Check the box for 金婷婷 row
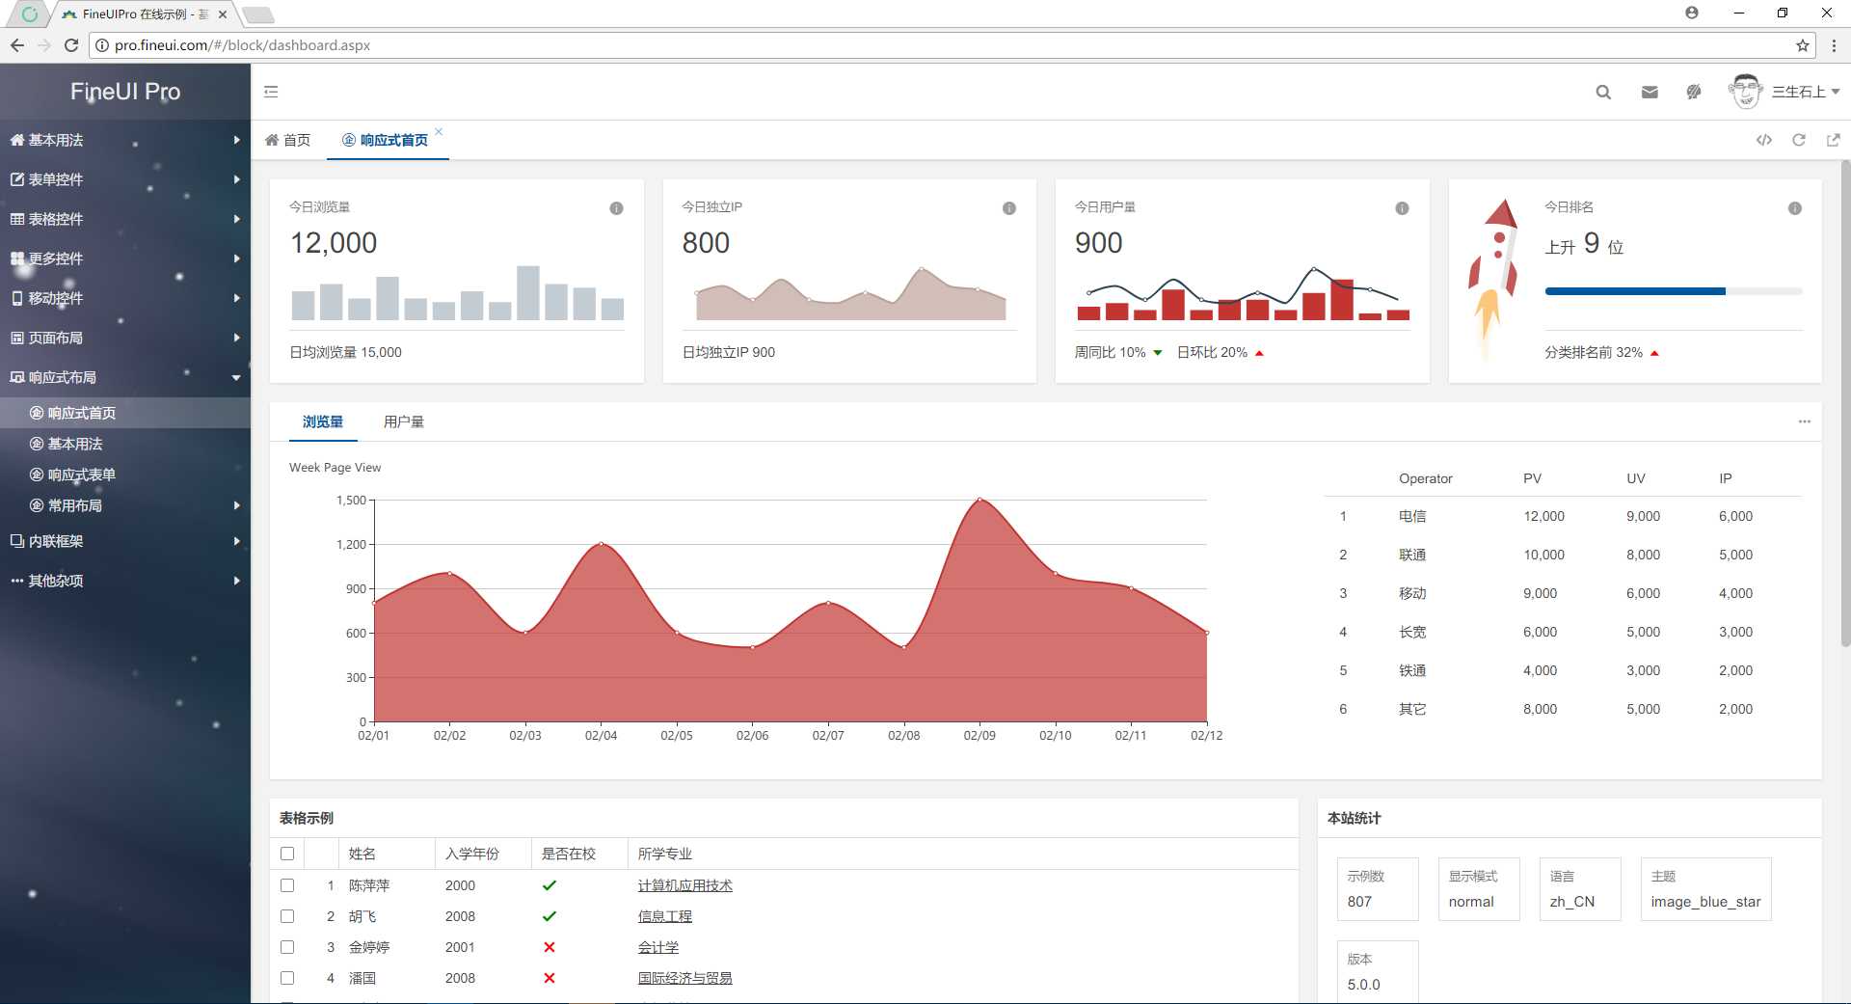Screen dimensions: 1851x1004 pyautogui.click(x=287, y=947)
